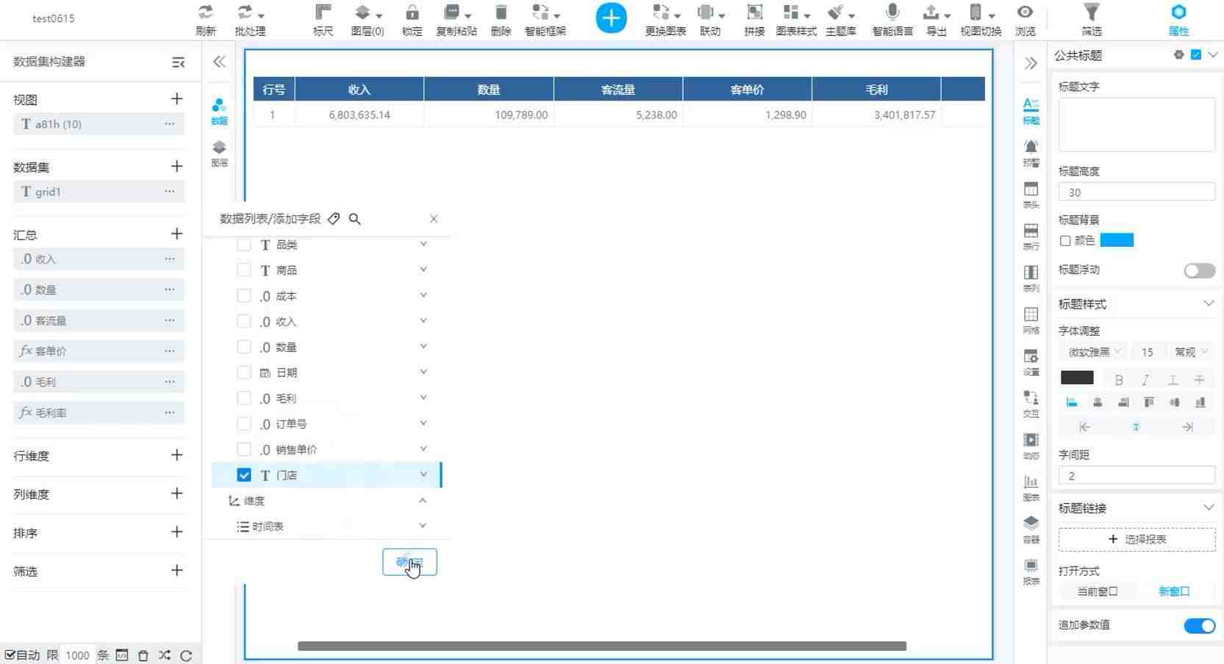Open the 微软雅黑 font dropdown

[1093, 352]
